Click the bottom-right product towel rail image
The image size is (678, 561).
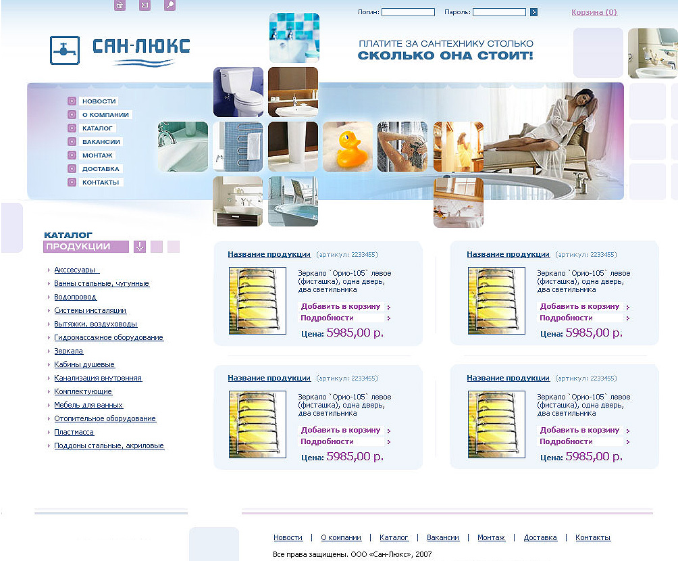pos(496,424)
